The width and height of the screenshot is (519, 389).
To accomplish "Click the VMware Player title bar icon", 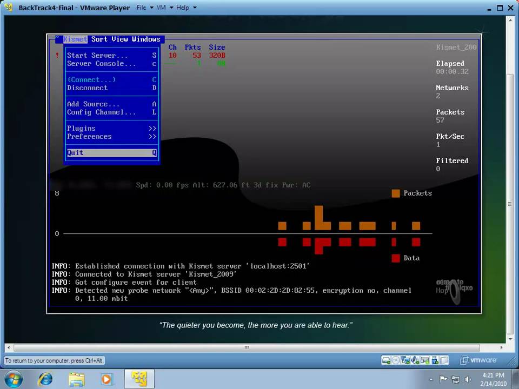I will click(x=9, y=7).
